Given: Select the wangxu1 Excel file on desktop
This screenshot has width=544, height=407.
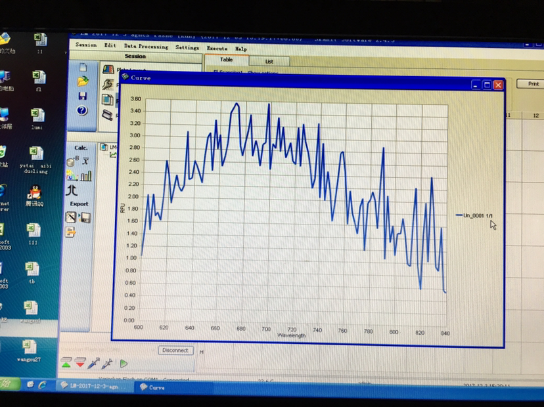Looking at the screenshot, I should click(30, 312).
